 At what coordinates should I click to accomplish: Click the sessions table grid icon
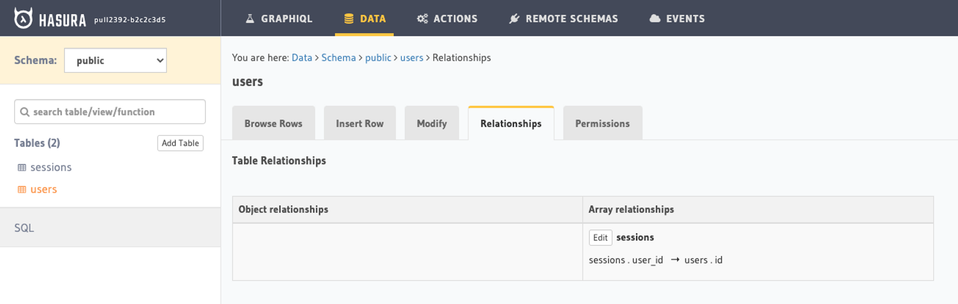click(22, 168)
